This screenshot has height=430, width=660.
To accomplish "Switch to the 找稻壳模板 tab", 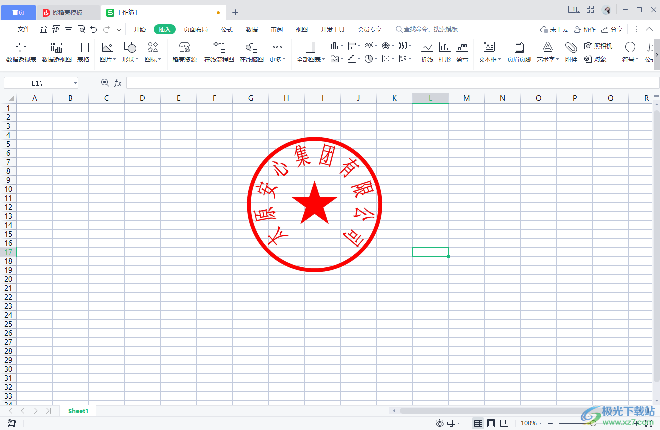I will (x=68, y=12).
